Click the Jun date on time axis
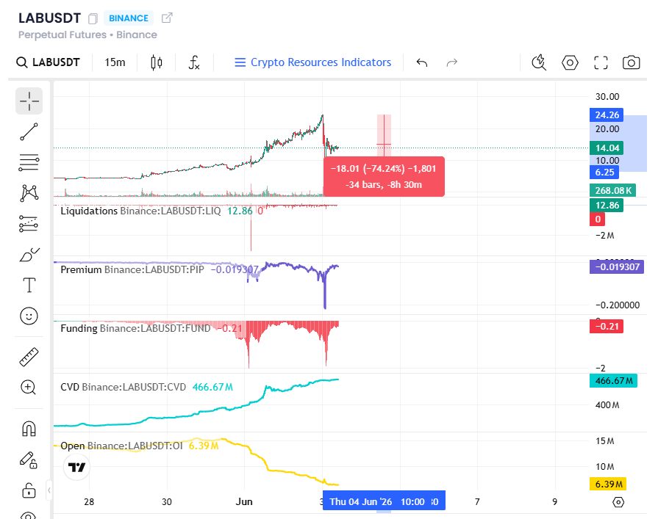The width and height of the screenshot is (658, 519). [244, 501]
